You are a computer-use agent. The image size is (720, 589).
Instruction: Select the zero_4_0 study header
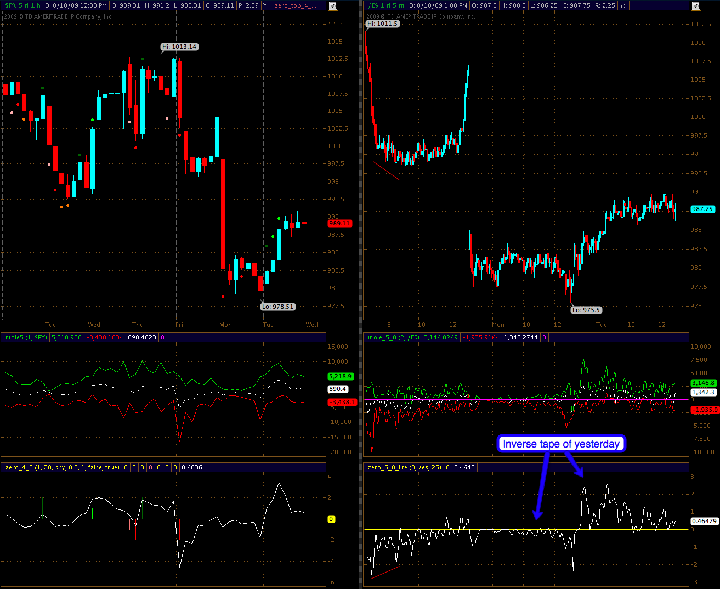click(62, 467)
